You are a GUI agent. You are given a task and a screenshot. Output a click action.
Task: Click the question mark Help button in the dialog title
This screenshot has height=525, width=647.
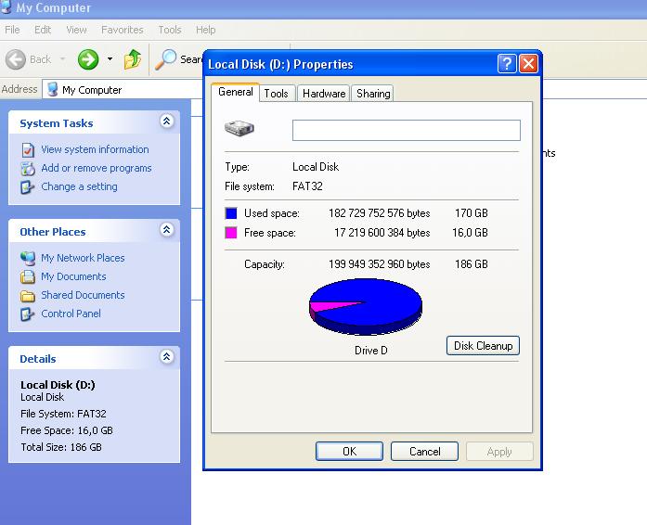pyautogui.click(x=507, y=64)
